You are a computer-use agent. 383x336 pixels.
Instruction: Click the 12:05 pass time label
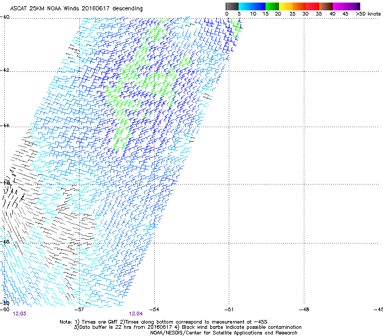(19, 314)
